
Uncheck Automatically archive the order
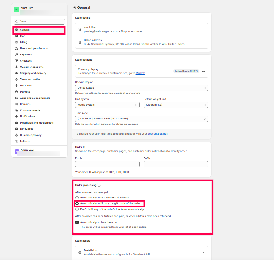77,222
